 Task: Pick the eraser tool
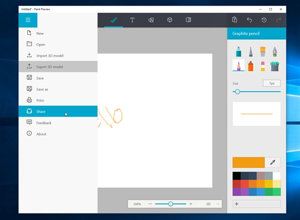(x=261, y=65)
